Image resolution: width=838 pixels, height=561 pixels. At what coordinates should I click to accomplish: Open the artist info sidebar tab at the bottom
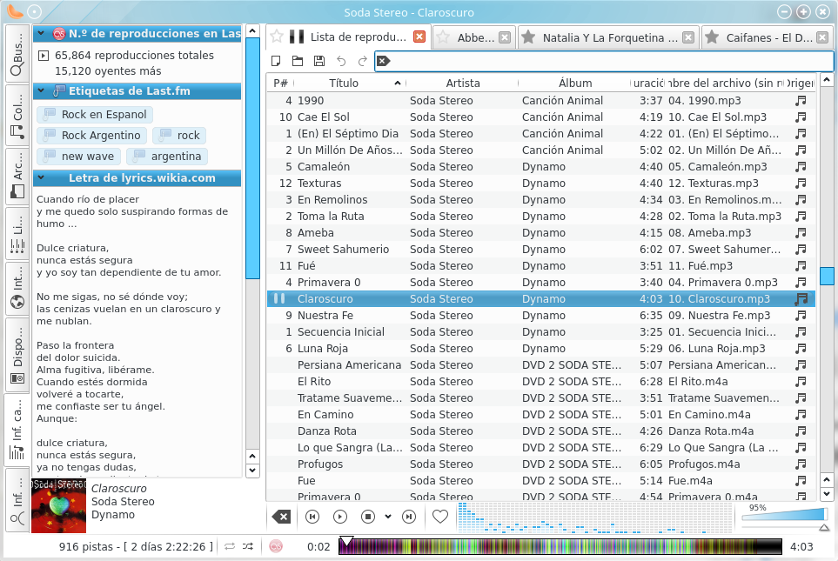point(17,500)
